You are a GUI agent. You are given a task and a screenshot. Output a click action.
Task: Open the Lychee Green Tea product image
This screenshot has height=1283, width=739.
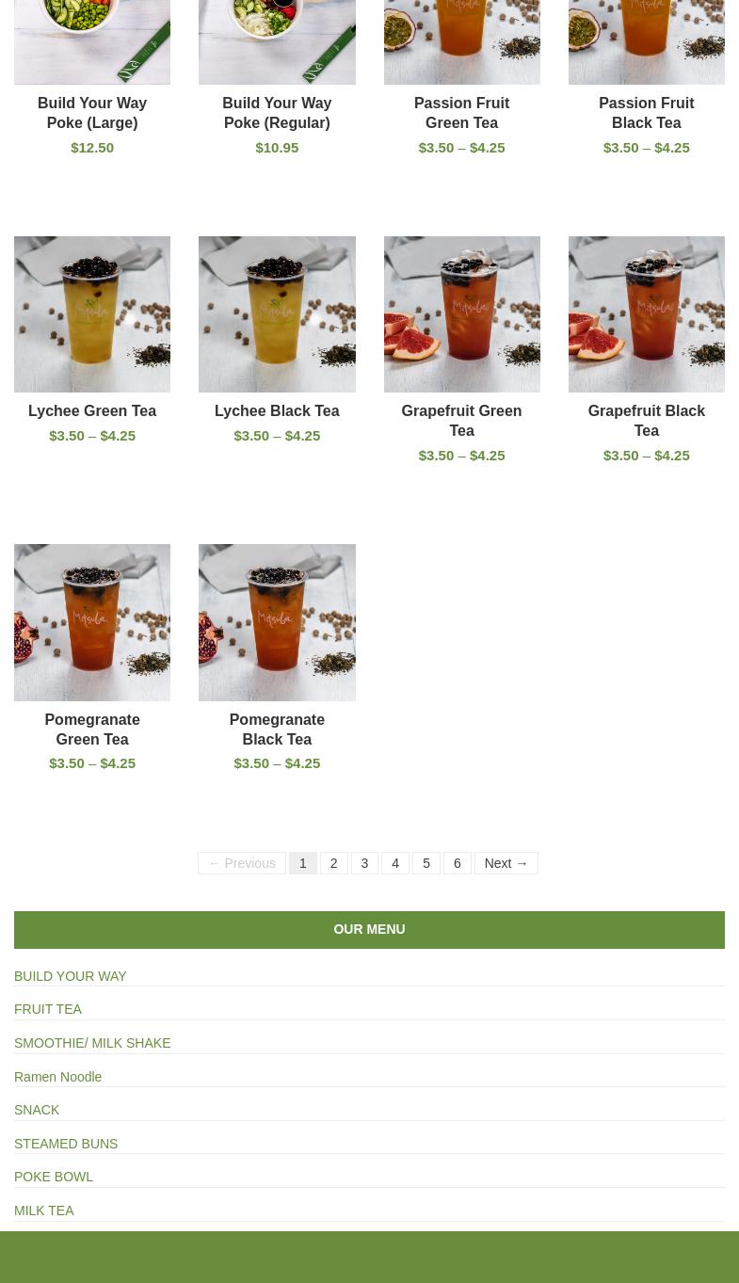[x=92, y=313]
